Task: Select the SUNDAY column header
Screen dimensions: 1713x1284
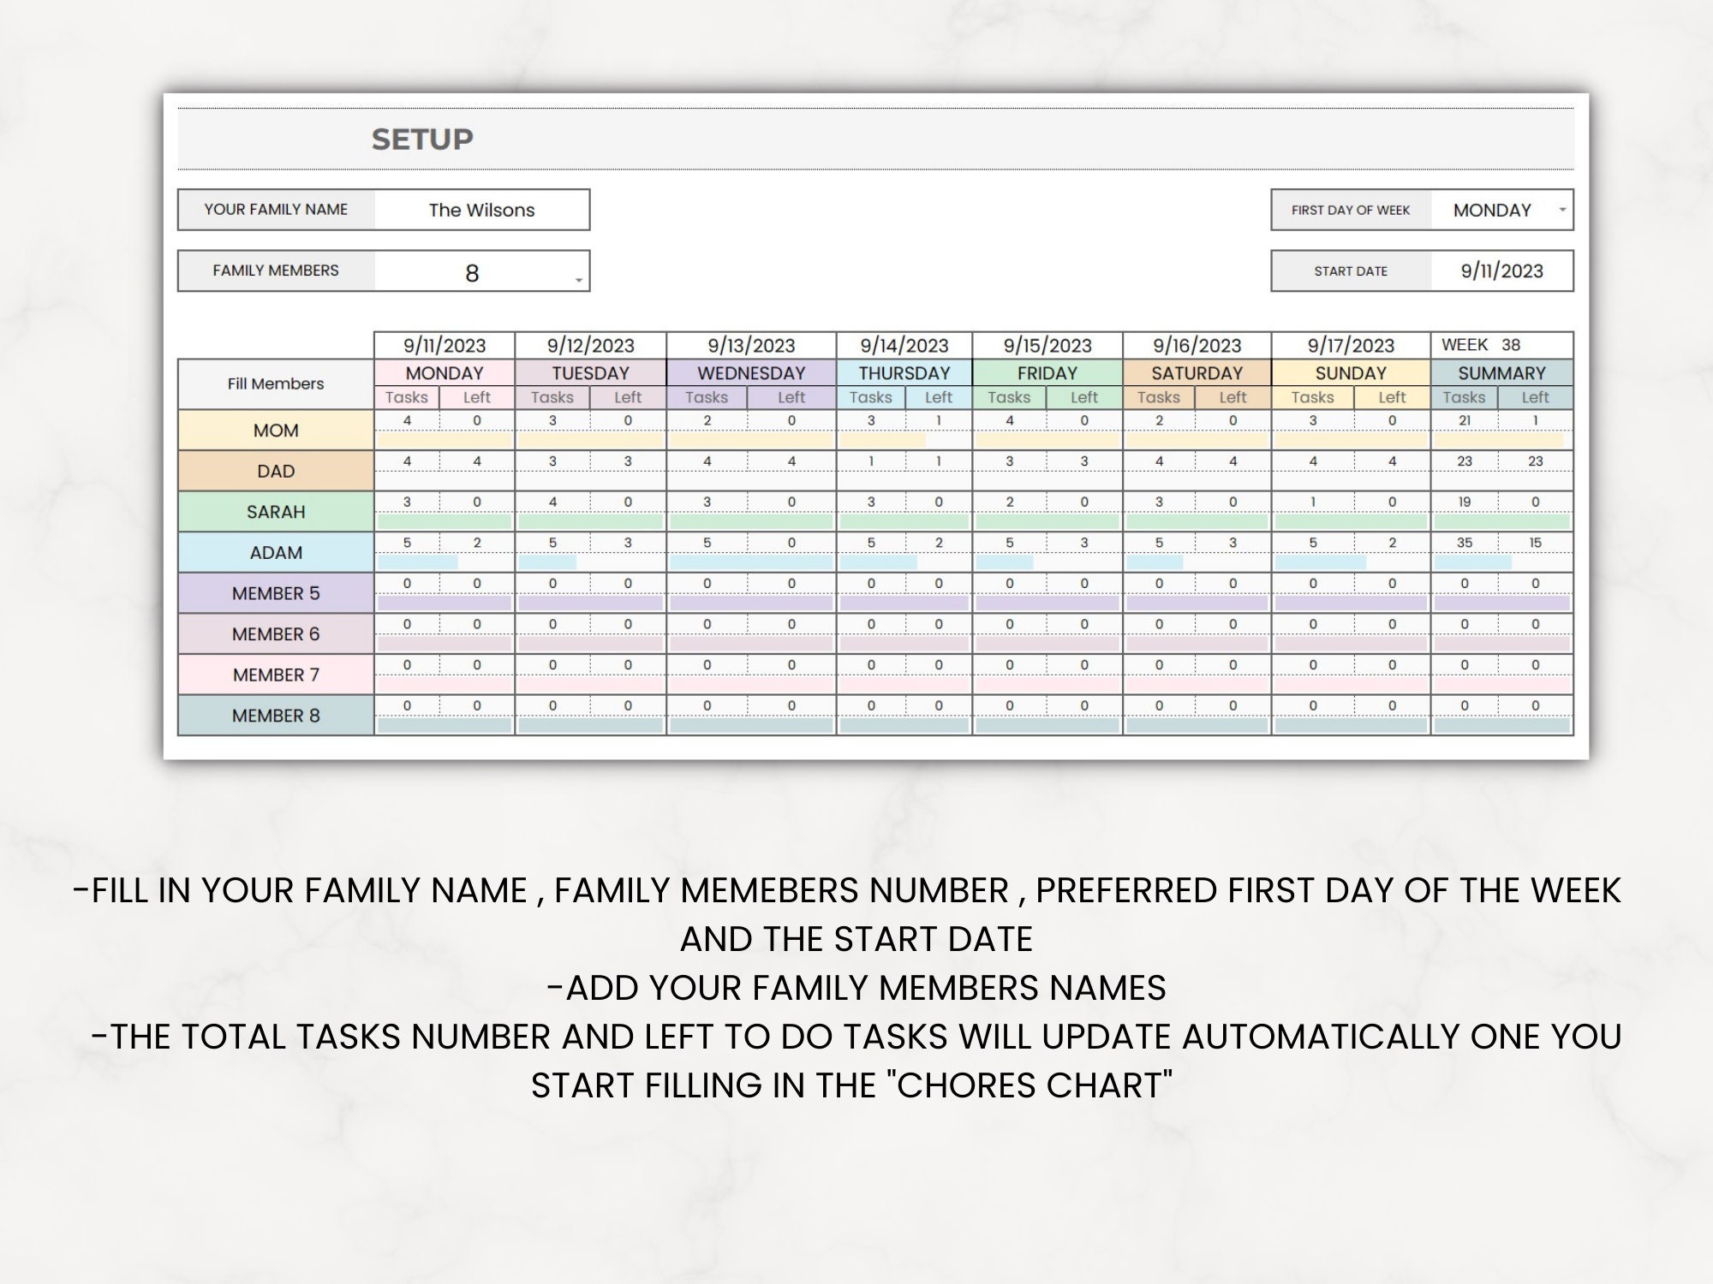Action: [1351, 373]
